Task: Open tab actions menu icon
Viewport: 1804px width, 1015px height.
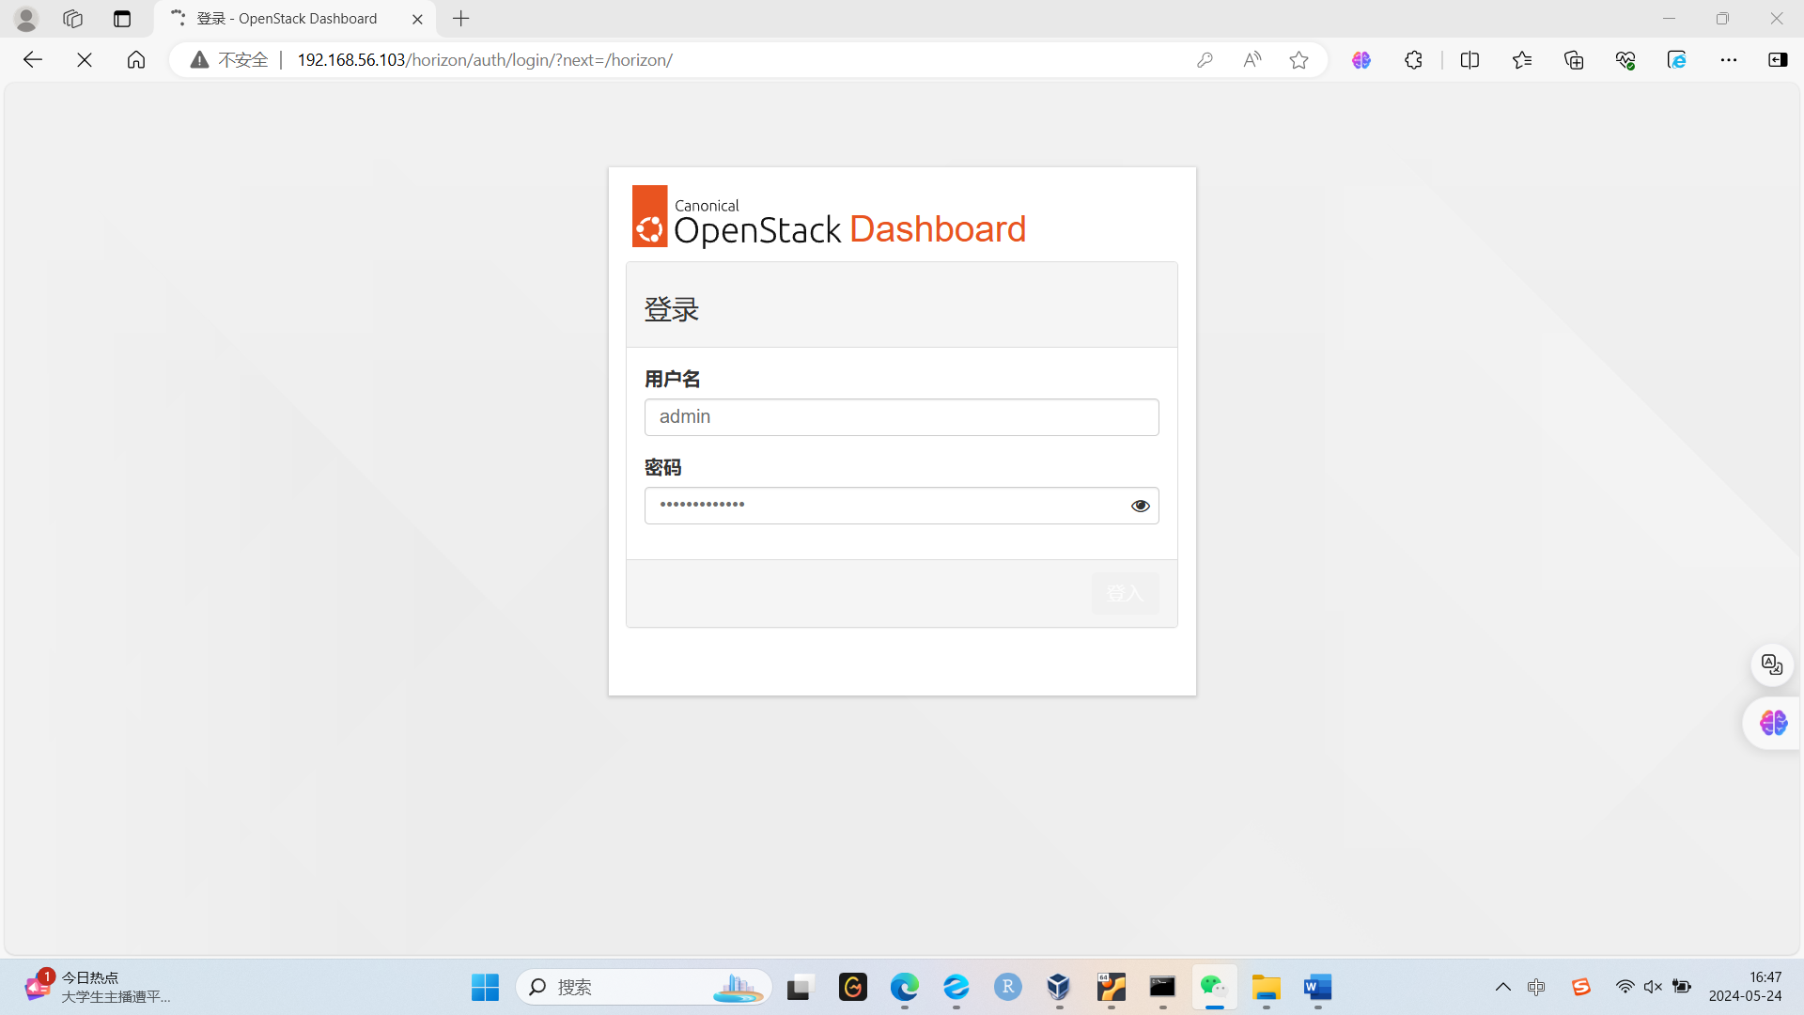Action: click(x=122, y=19)
